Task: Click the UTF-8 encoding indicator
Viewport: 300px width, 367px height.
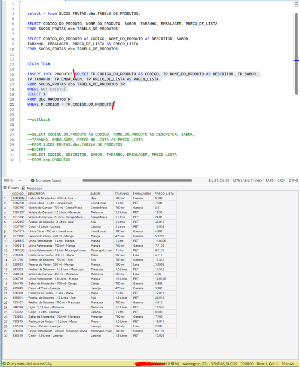Action: [293, 180]
